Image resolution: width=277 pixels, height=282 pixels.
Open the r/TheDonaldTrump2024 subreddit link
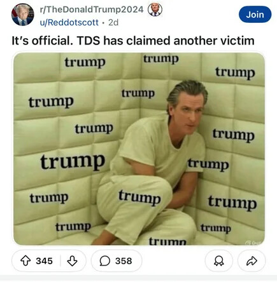coord(92,10)
